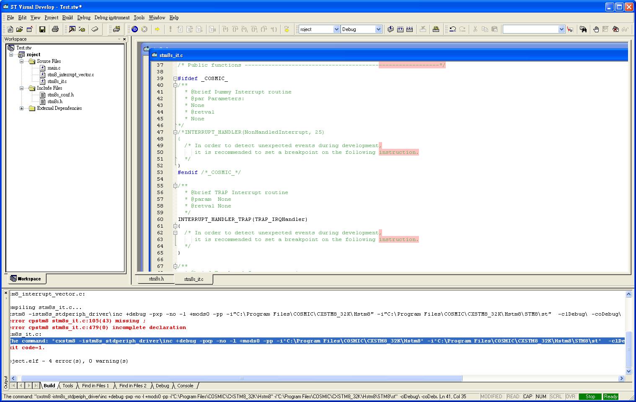Expand the External Dependencies folder
The image size is (636, 402).
point(21,108)
